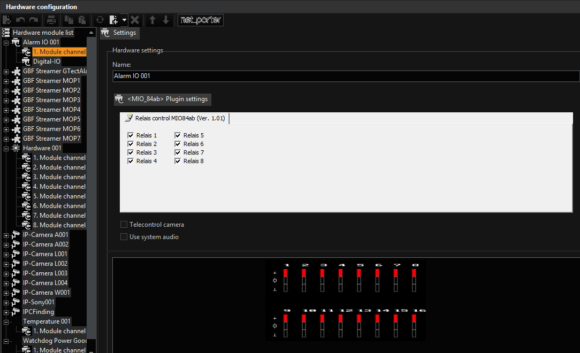Collapse the Temperature 001 tree node
580x353 pixels.
(x=6, y=322)
